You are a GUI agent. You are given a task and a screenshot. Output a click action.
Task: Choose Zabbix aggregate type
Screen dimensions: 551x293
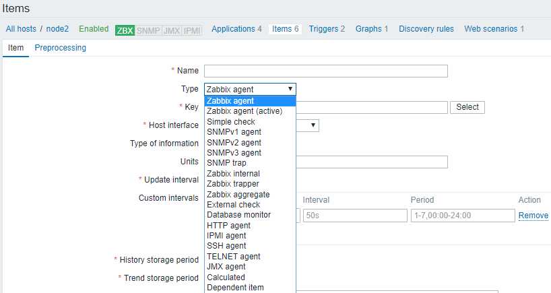pos(250,194)
